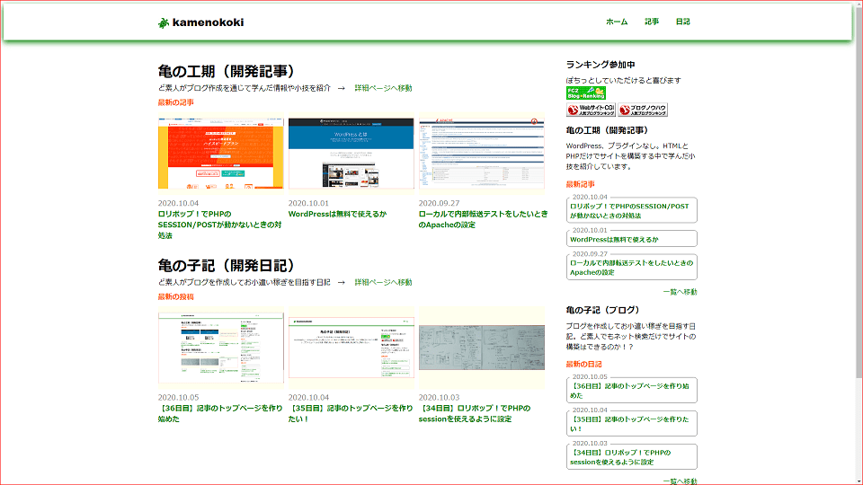
Task: Open the 日記 menu item
Action: (683, 22)
